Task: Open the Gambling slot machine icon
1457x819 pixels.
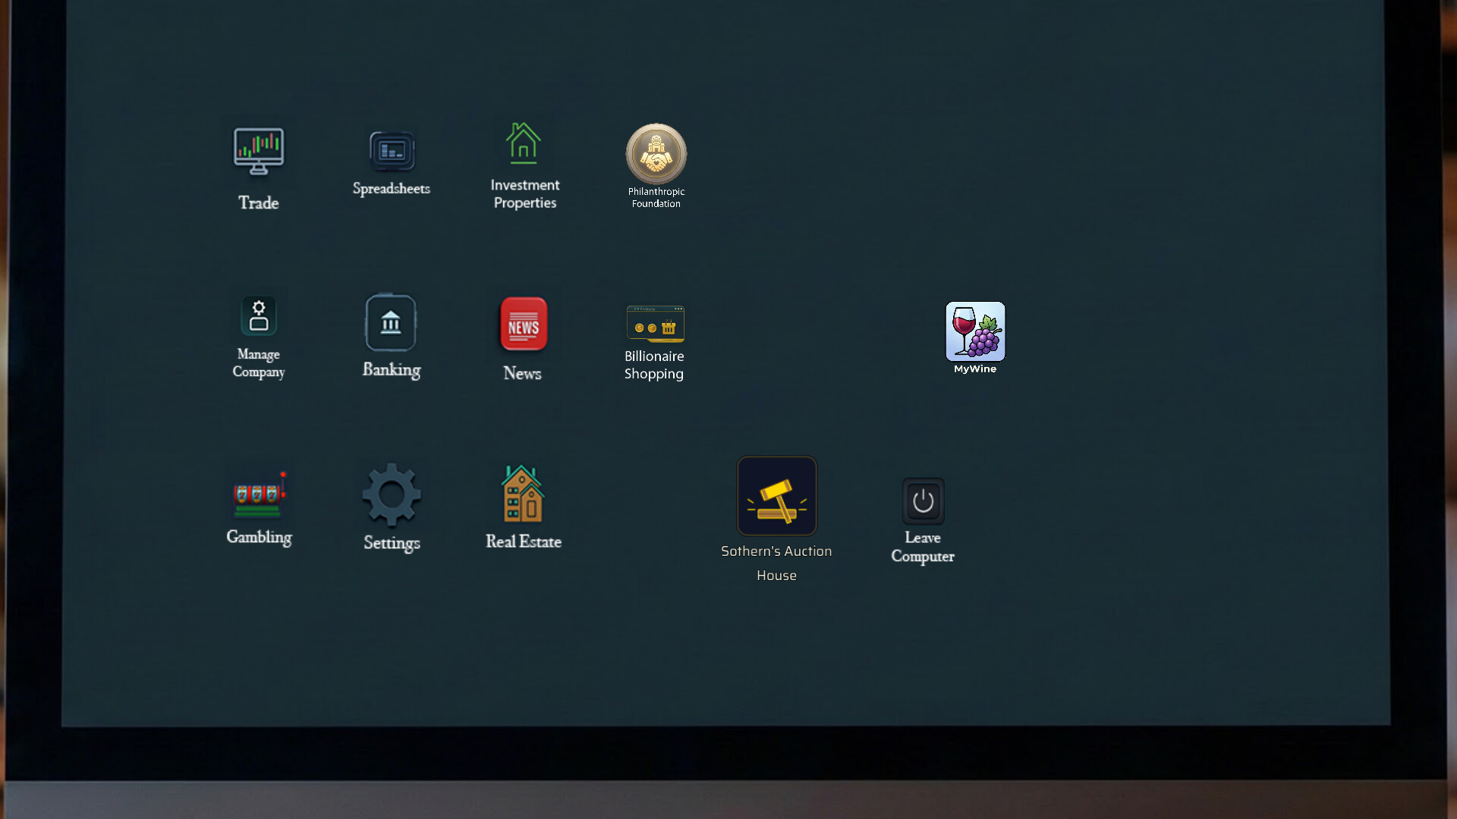Action: coord(260,494)
